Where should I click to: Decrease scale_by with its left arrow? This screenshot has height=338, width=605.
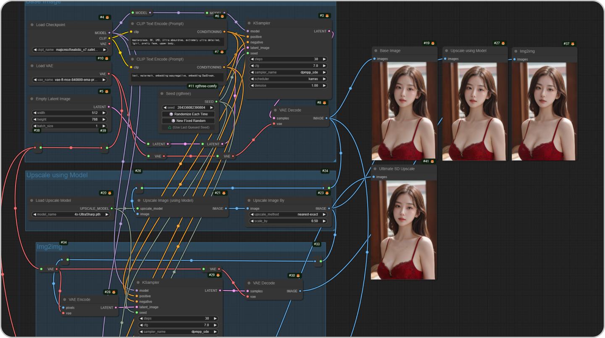(x=252, y=221)
